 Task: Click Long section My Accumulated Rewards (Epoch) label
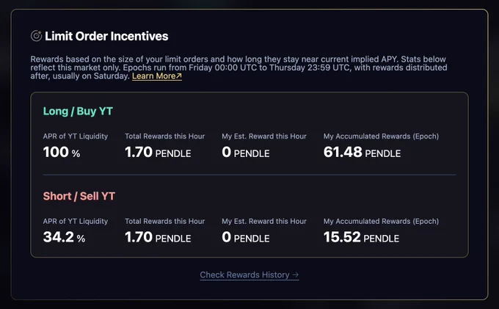(381, 137)
